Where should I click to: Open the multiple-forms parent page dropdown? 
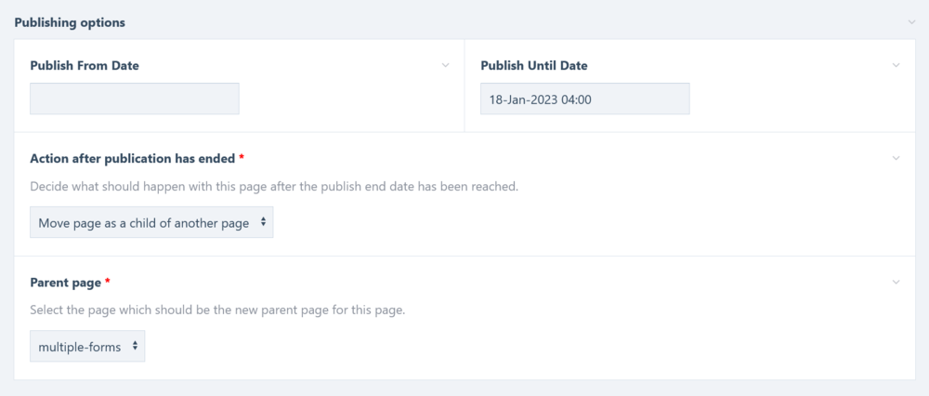click(87, 346)
